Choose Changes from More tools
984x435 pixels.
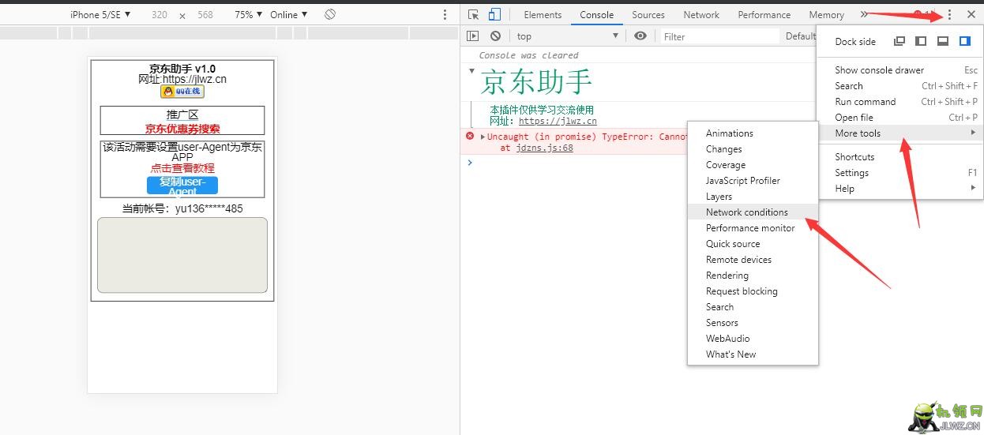point(753,148)
